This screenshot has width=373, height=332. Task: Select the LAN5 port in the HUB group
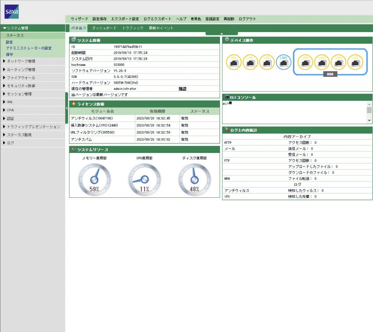click(322, 62)
